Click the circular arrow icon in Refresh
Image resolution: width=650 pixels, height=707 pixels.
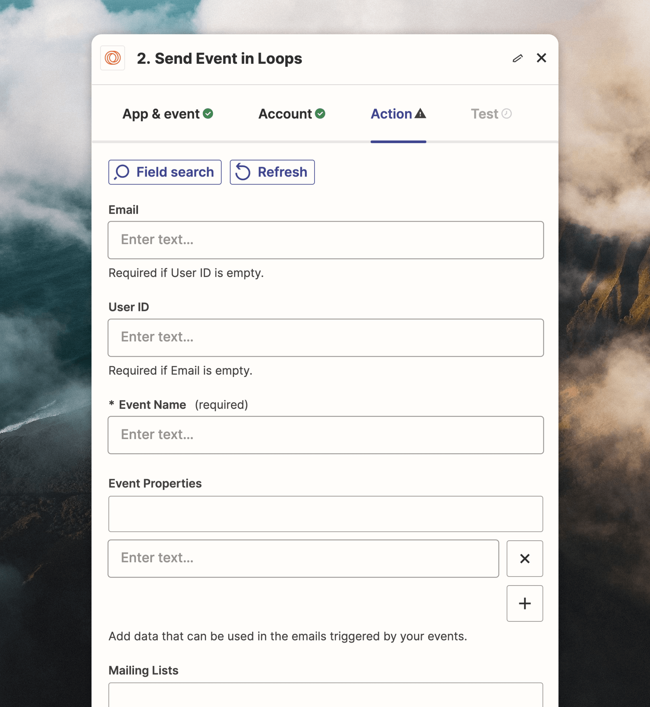(243, 172)
